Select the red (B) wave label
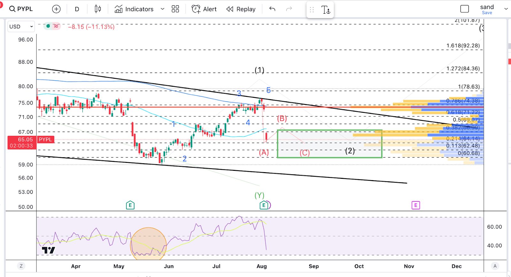511x277 pixels. 282,119
